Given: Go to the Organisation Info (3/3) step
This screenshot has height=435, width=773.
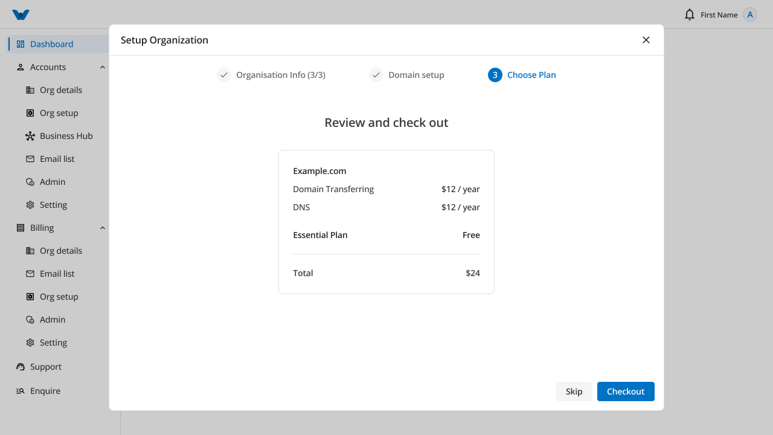Looking at the screenshot, I should (x=271, y=75).
